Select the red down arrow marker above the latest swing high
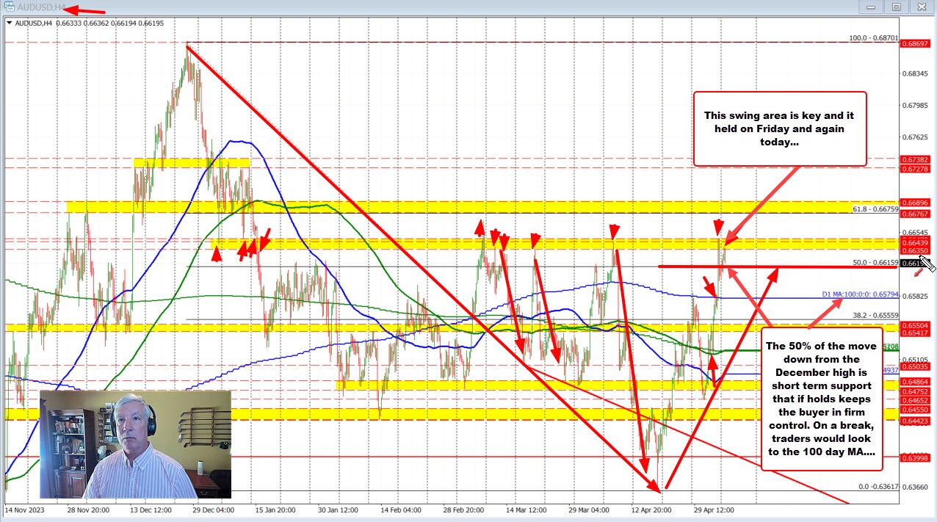This screenshot has height=522, width=937. click(x=718, y=227)
